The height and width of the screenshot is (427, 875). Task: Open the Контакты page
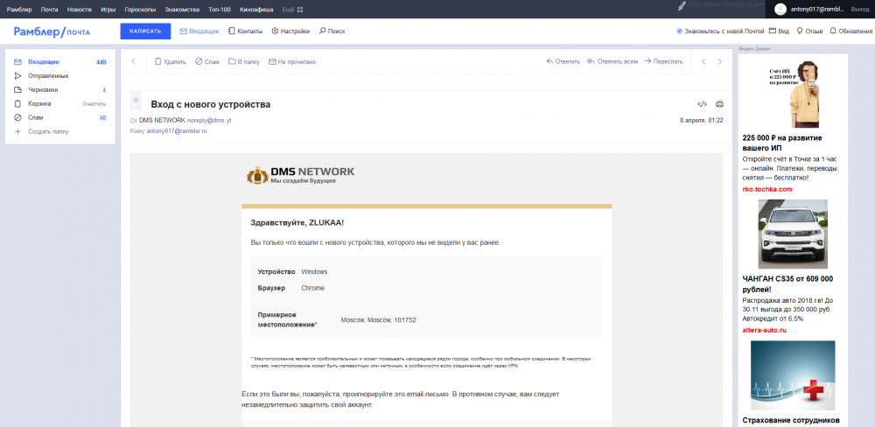pos(245,31)
